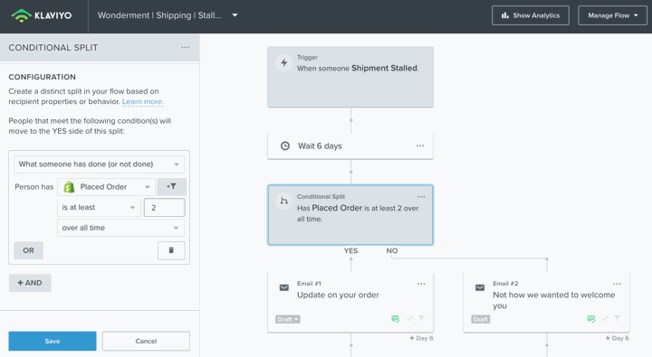Click the trigger lightning bolt icon
The image size is (652, 357).
click(x=284, y=62)
